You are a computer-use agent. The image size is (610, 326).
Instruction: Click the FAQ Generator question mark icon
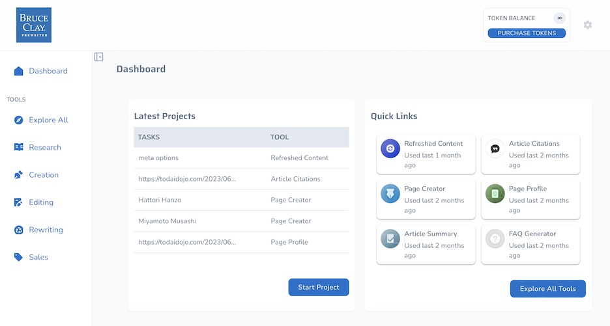[495, 239]
